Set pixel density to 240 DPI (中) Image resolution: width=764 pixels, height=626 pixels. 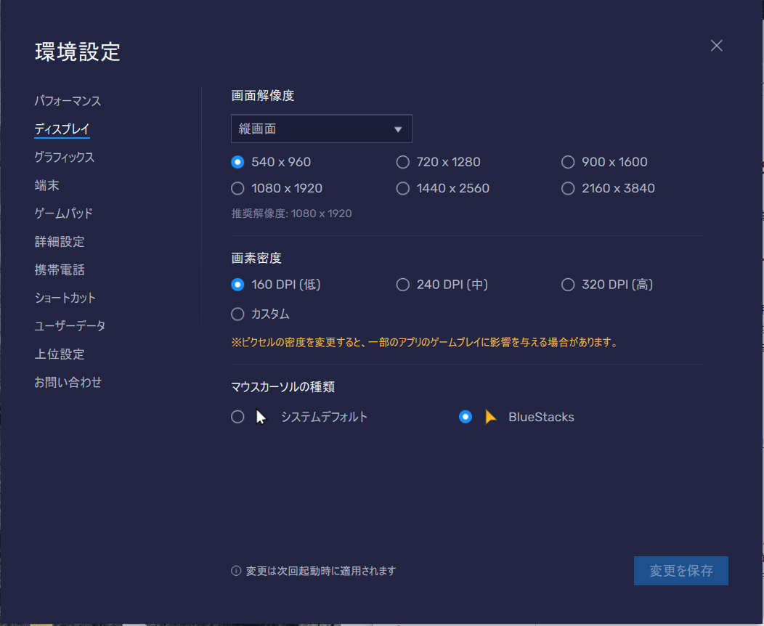point(403,285)
